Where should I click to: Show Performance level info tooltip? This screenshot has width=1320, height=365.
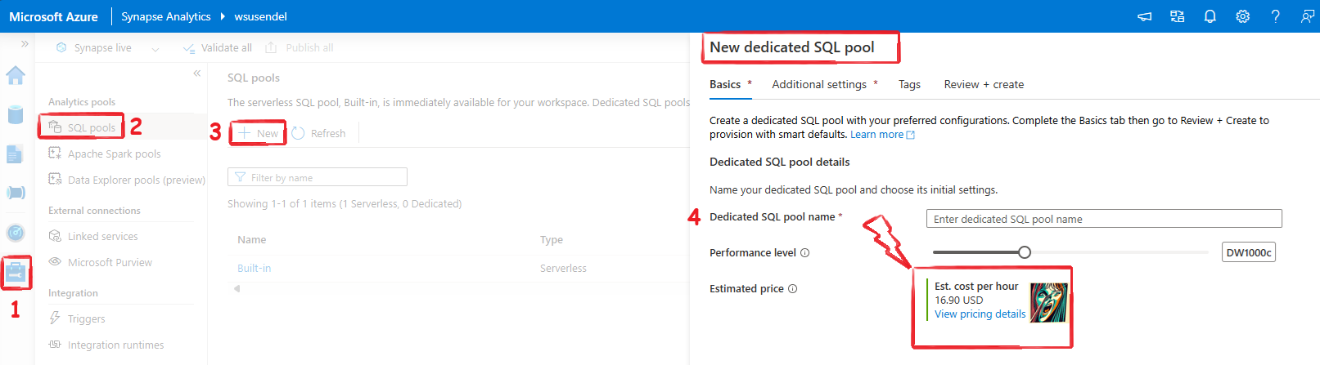[x=804, y=253]
